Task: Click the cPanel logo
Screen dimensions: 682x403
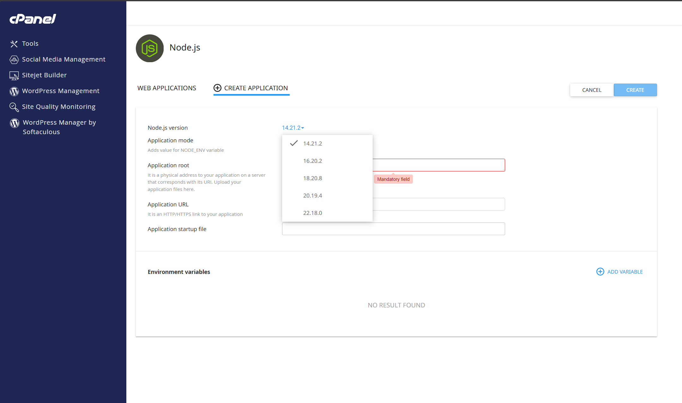Action: pos(32,19)
